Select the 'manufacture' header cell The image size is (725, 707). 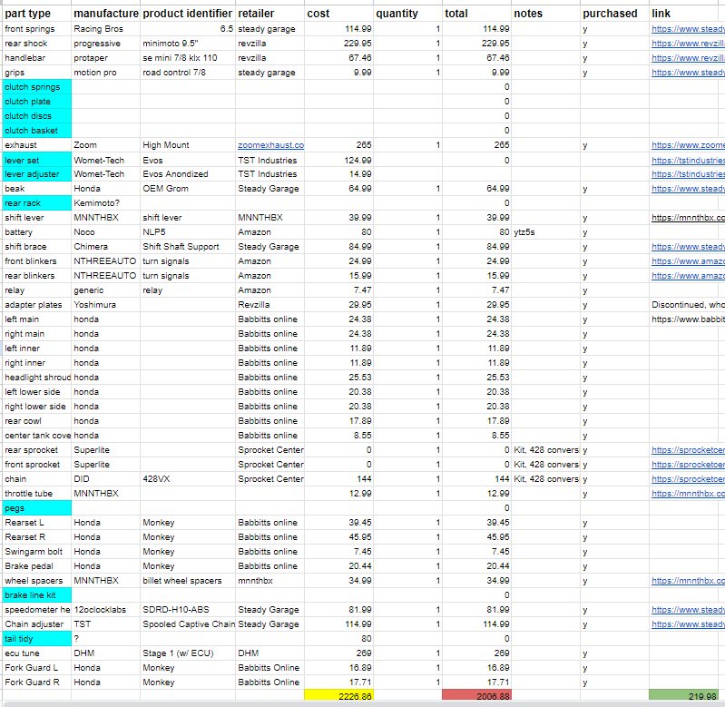[x=106, y=14]
